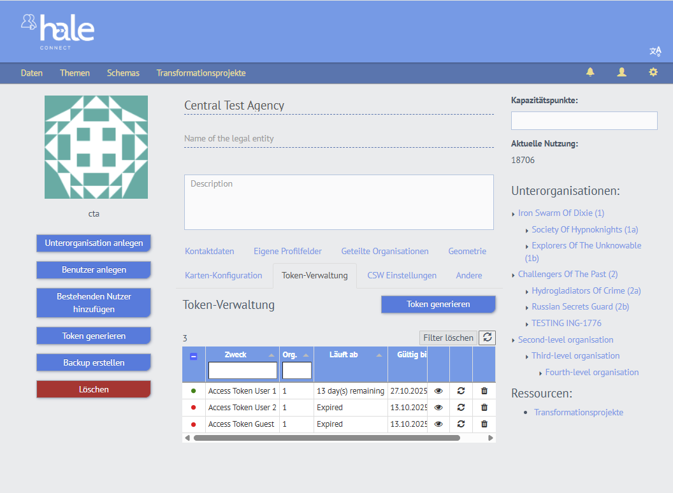Collapse the Challengers Of The Past node
Screen dimensions: 673x493
point(514,275)
